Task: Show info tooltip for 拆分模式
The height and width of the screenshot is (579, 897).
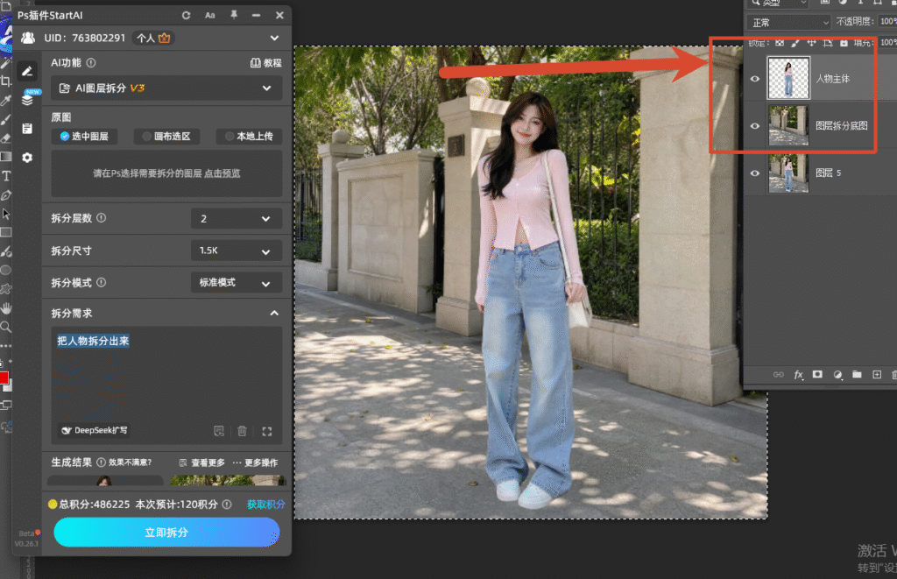Action: (102, 283)
